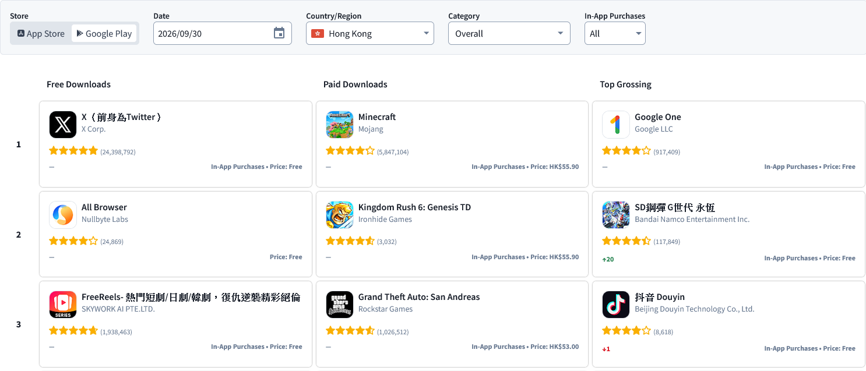Viewport: 866px width, 371px height.
Task: Open the In-App Purchases filter dropdown
Action: tap(615, 33)
